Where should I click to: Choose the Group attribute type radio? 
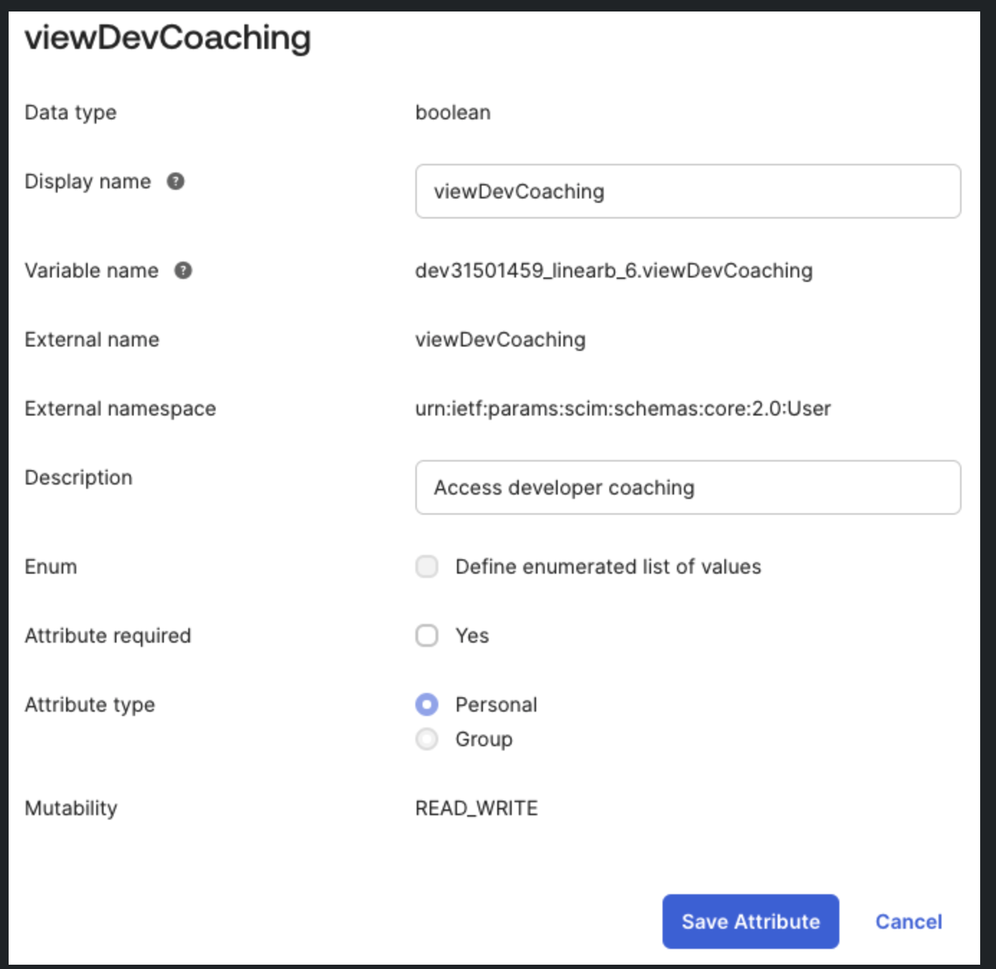[x=427, y=739]
